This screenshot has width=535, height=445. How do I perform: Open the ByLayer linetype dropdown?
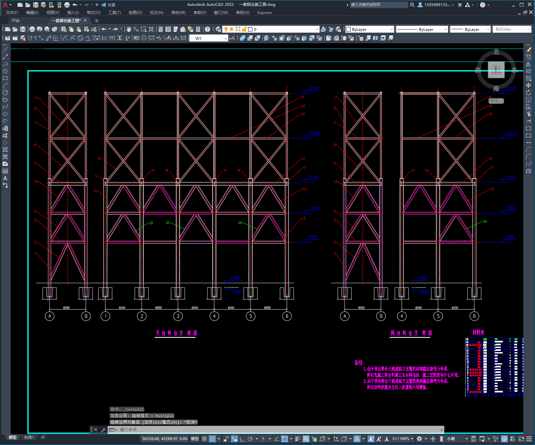tap(422, 29)
